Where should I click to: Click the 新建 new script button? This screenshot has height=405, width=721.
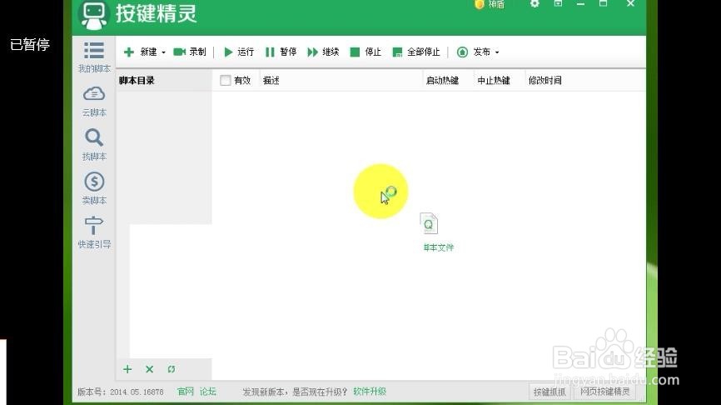(140, 52)
